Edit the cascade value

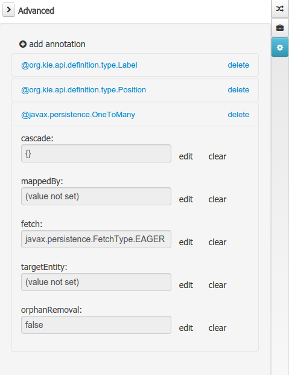coord(186,156)
